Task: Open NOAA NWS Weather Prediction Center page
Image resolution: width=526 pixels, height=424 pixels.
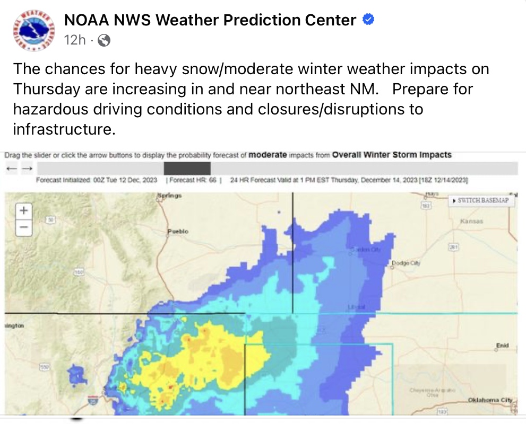Action: click(210, 20)
